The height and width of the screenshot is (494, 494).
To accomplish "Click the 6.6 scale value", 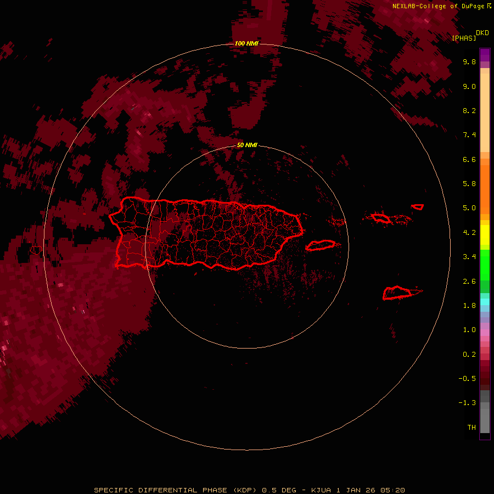I will (469, 159).
